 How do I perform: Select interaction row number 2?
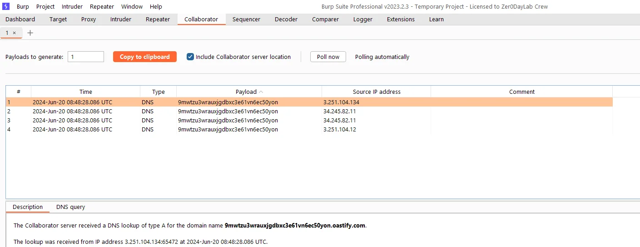[309, 111]
